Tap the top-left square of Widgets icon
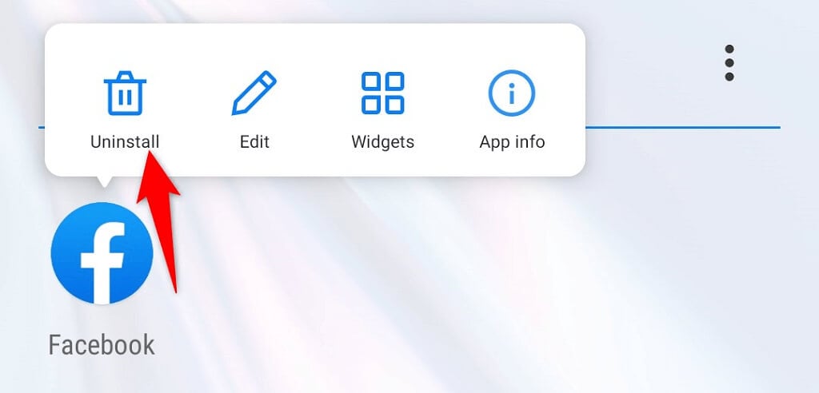The image size is (819, 393). click(371, 81)
